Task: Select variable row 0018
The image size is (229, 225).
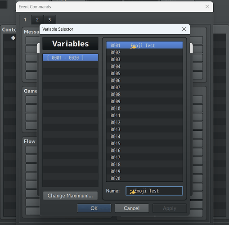Action: 144,164
